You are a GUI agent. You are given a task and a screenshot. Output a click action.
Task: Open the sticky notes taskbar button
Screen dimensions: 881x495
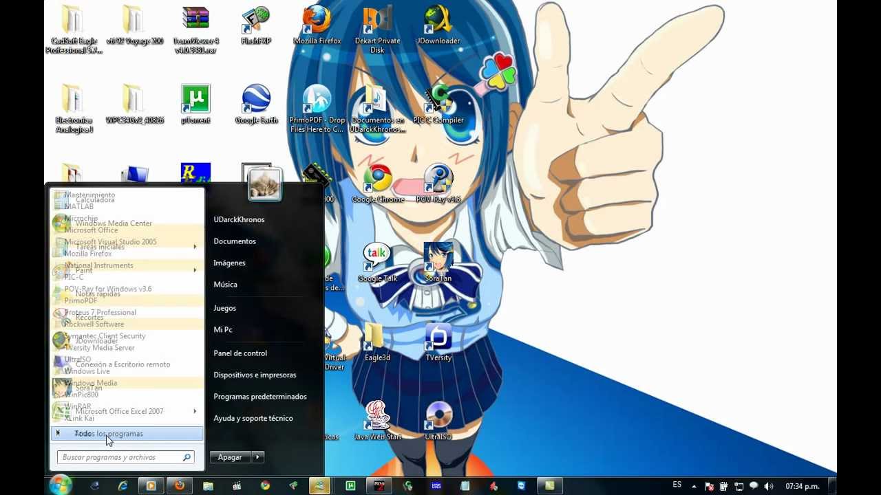point(549,486)
